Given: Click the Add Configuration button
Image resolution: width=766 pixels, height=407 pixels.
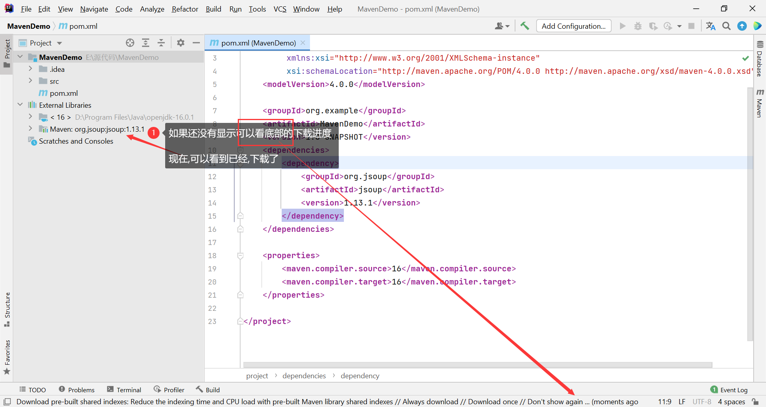Looking at the screenshot, I should click(x=574, y=26).
